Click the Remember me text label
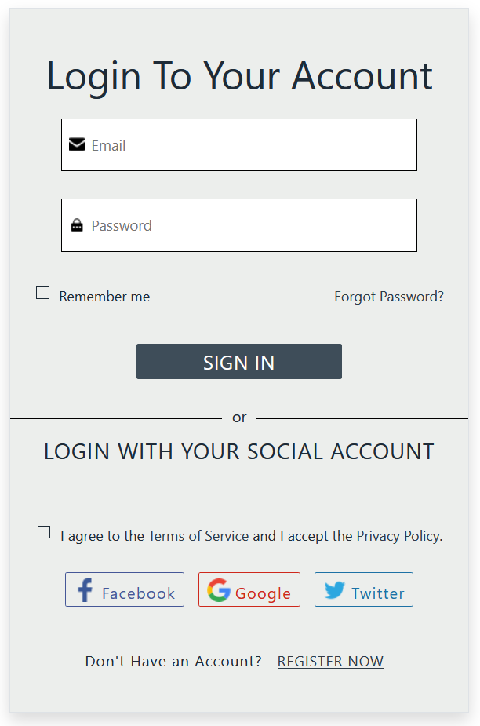This screenshot has width=480, height=726. click(x=104, y=297)
